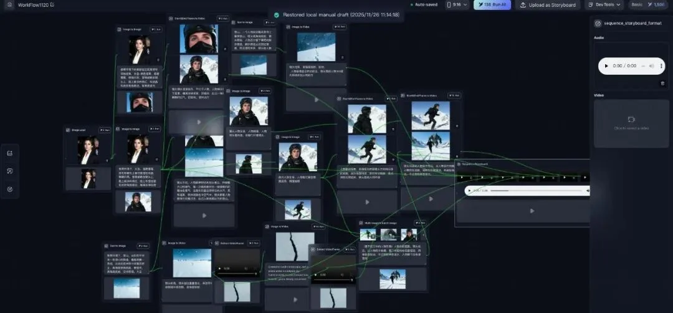Click the top icon in left sidebar
This screenshot has height=313, width=673.
10,153
